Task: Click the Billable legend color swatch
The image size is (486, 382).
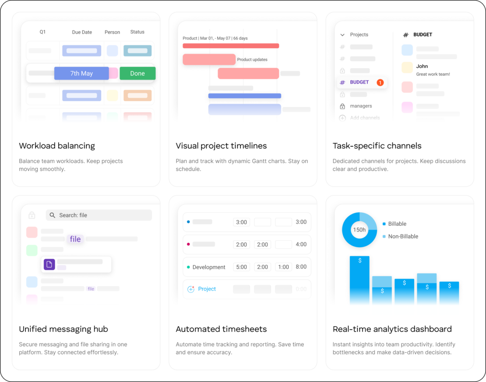Action: click(384, 224)
